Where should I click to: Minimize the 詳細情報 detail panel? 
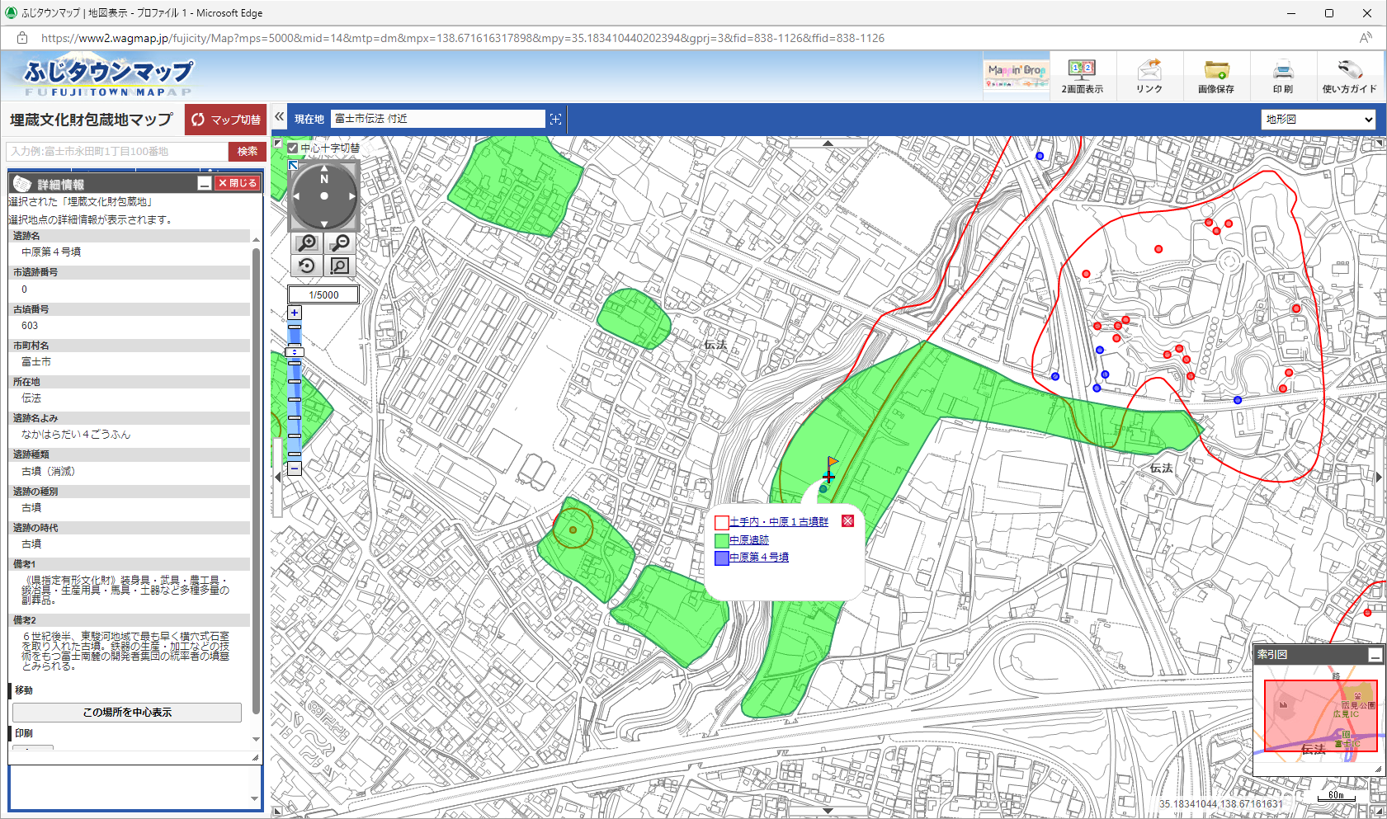[205, 183]
